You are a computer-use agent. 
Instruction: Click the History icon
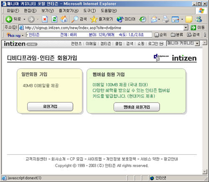(143, 19)
